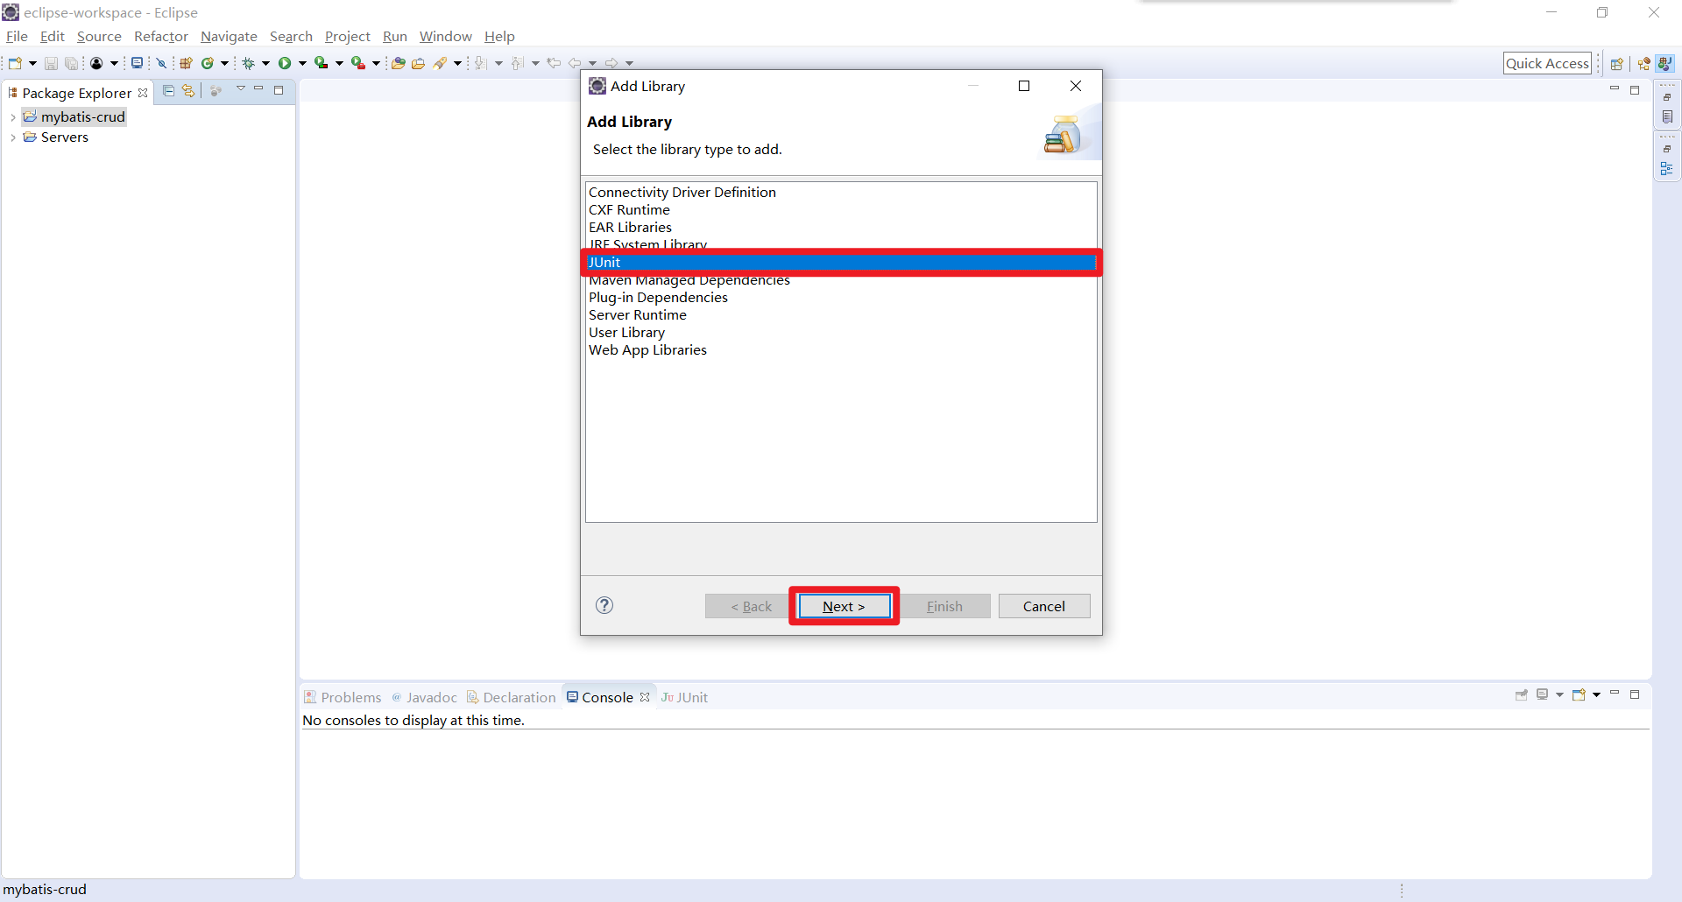Viewport: 1682px width, 902px height.
Task: Open the Window menu
Action: pos(445,36)
